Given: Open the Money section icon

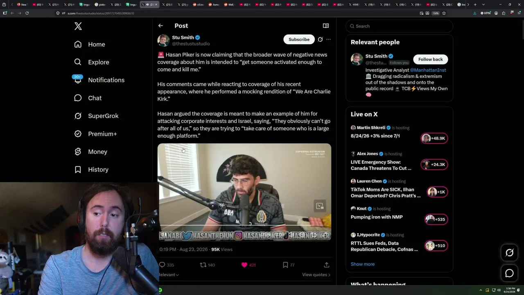Looking at the screenshot, I should 78,152.
